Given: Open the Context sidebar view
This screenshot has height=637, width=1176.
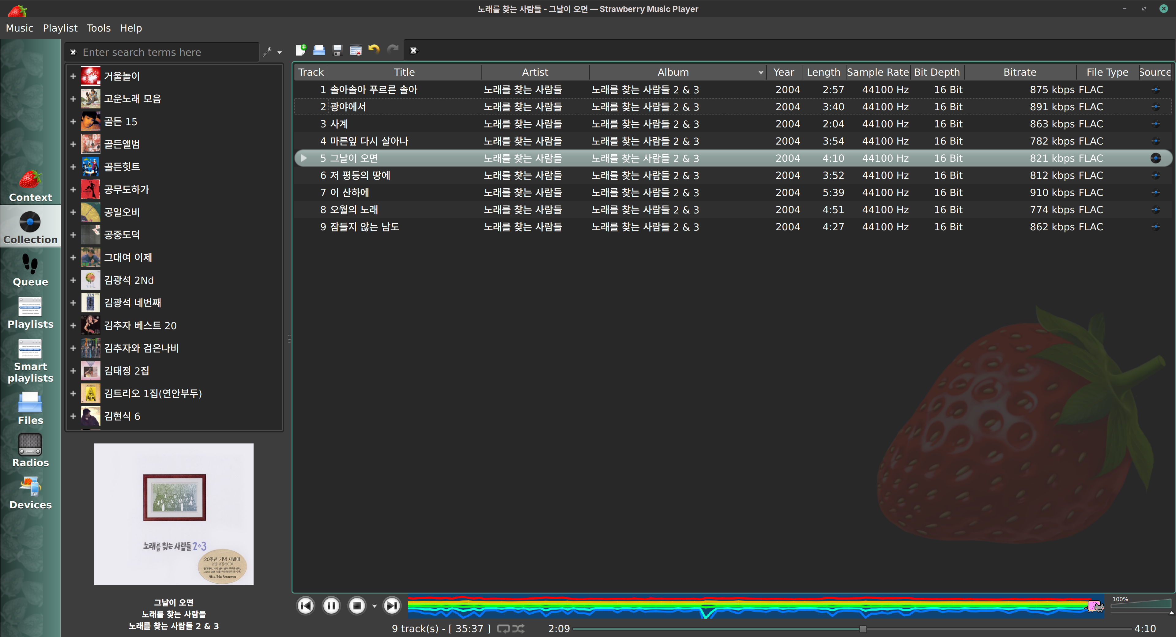Looking at the screenshot, I should pos(30,186).
